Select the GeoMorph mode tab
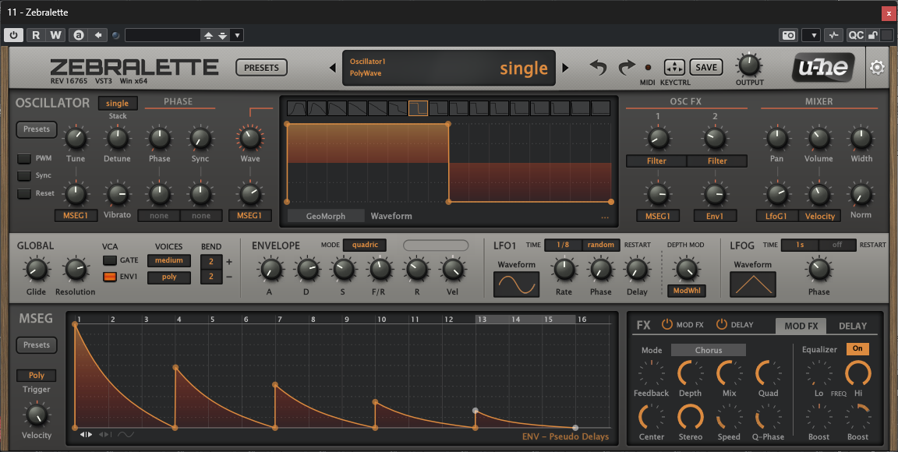 pyautogui.click(x=325, y=216)
